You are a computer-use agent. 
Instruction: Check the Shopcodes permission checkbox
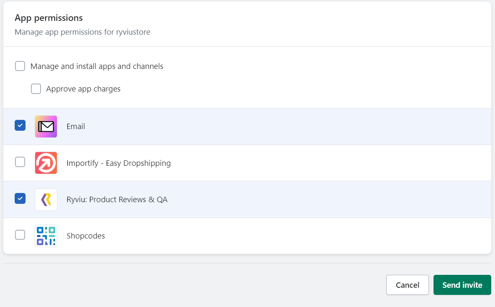pos(20,235)
